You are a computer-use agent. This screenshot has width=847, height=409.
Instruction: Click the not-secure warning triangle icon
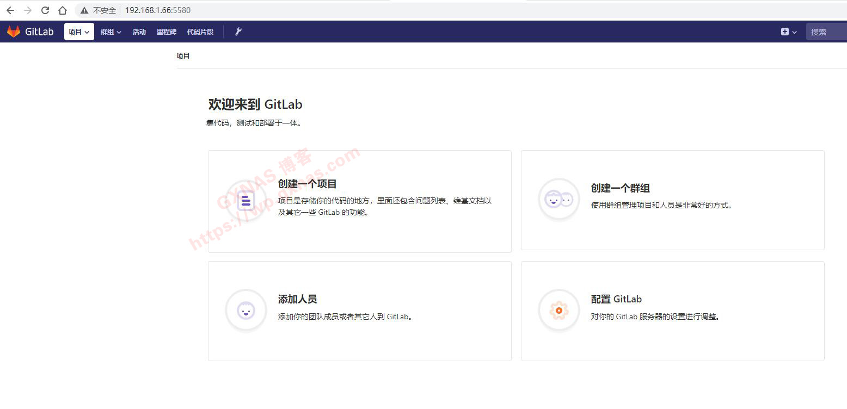84,10
